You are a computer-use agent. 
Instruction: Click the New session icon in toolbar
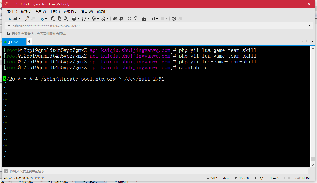pos(9,19)
